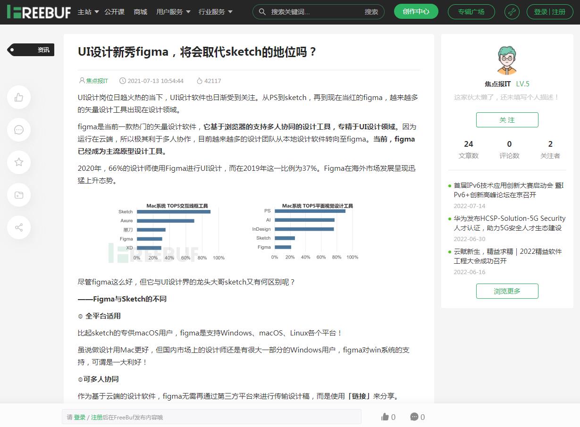Click the view count 42117

click(x=213, y=81)
